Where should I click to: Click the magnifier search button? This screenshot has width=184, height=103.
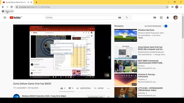tap(127, 17)
